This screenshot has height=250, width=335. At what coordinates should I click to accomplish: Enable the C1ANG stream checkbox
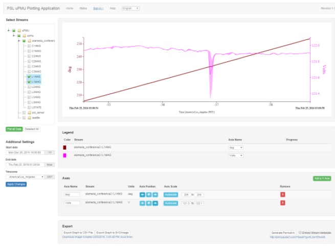29,46
